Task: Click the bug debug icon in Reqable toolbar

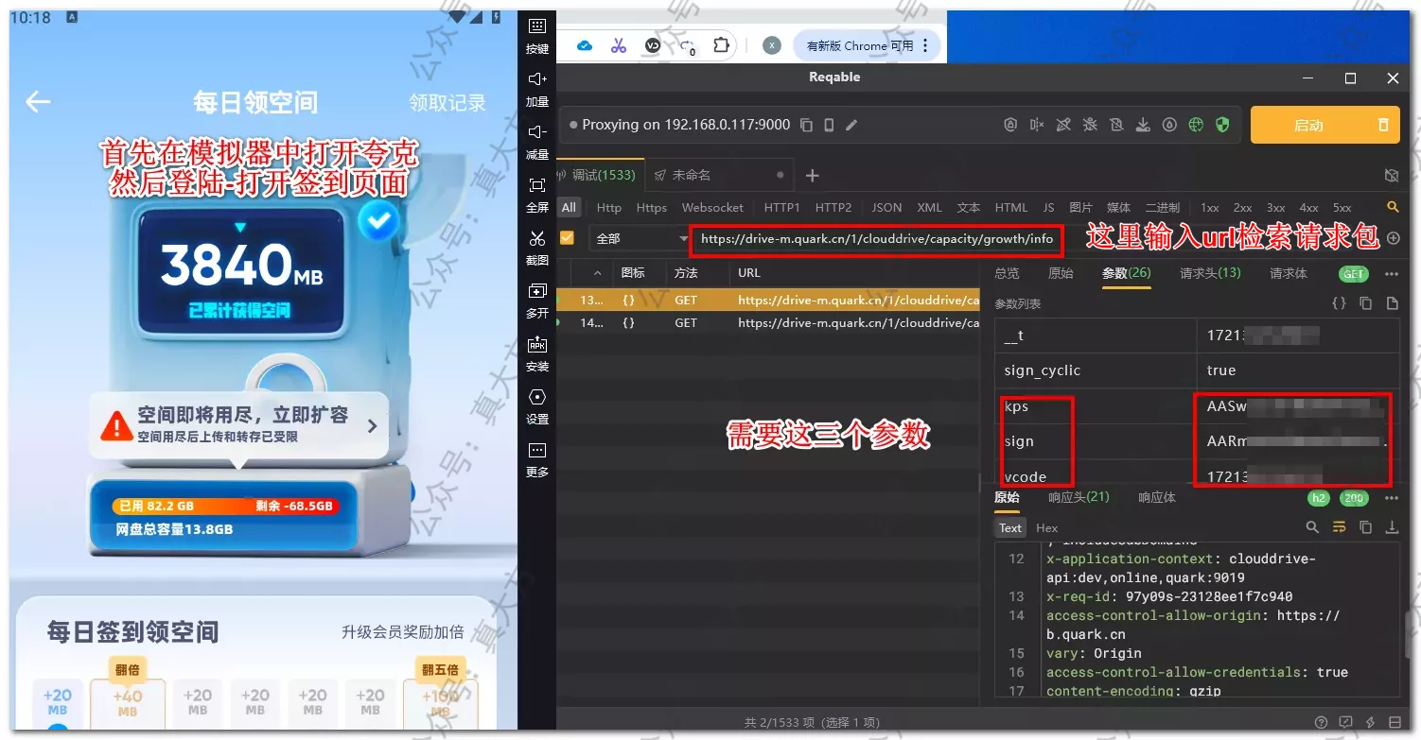Action: click(1090, 125)
